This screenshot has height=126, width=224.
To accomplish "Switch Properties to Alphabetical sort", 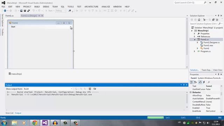I will pyautogui.click(x=195, y=82).
